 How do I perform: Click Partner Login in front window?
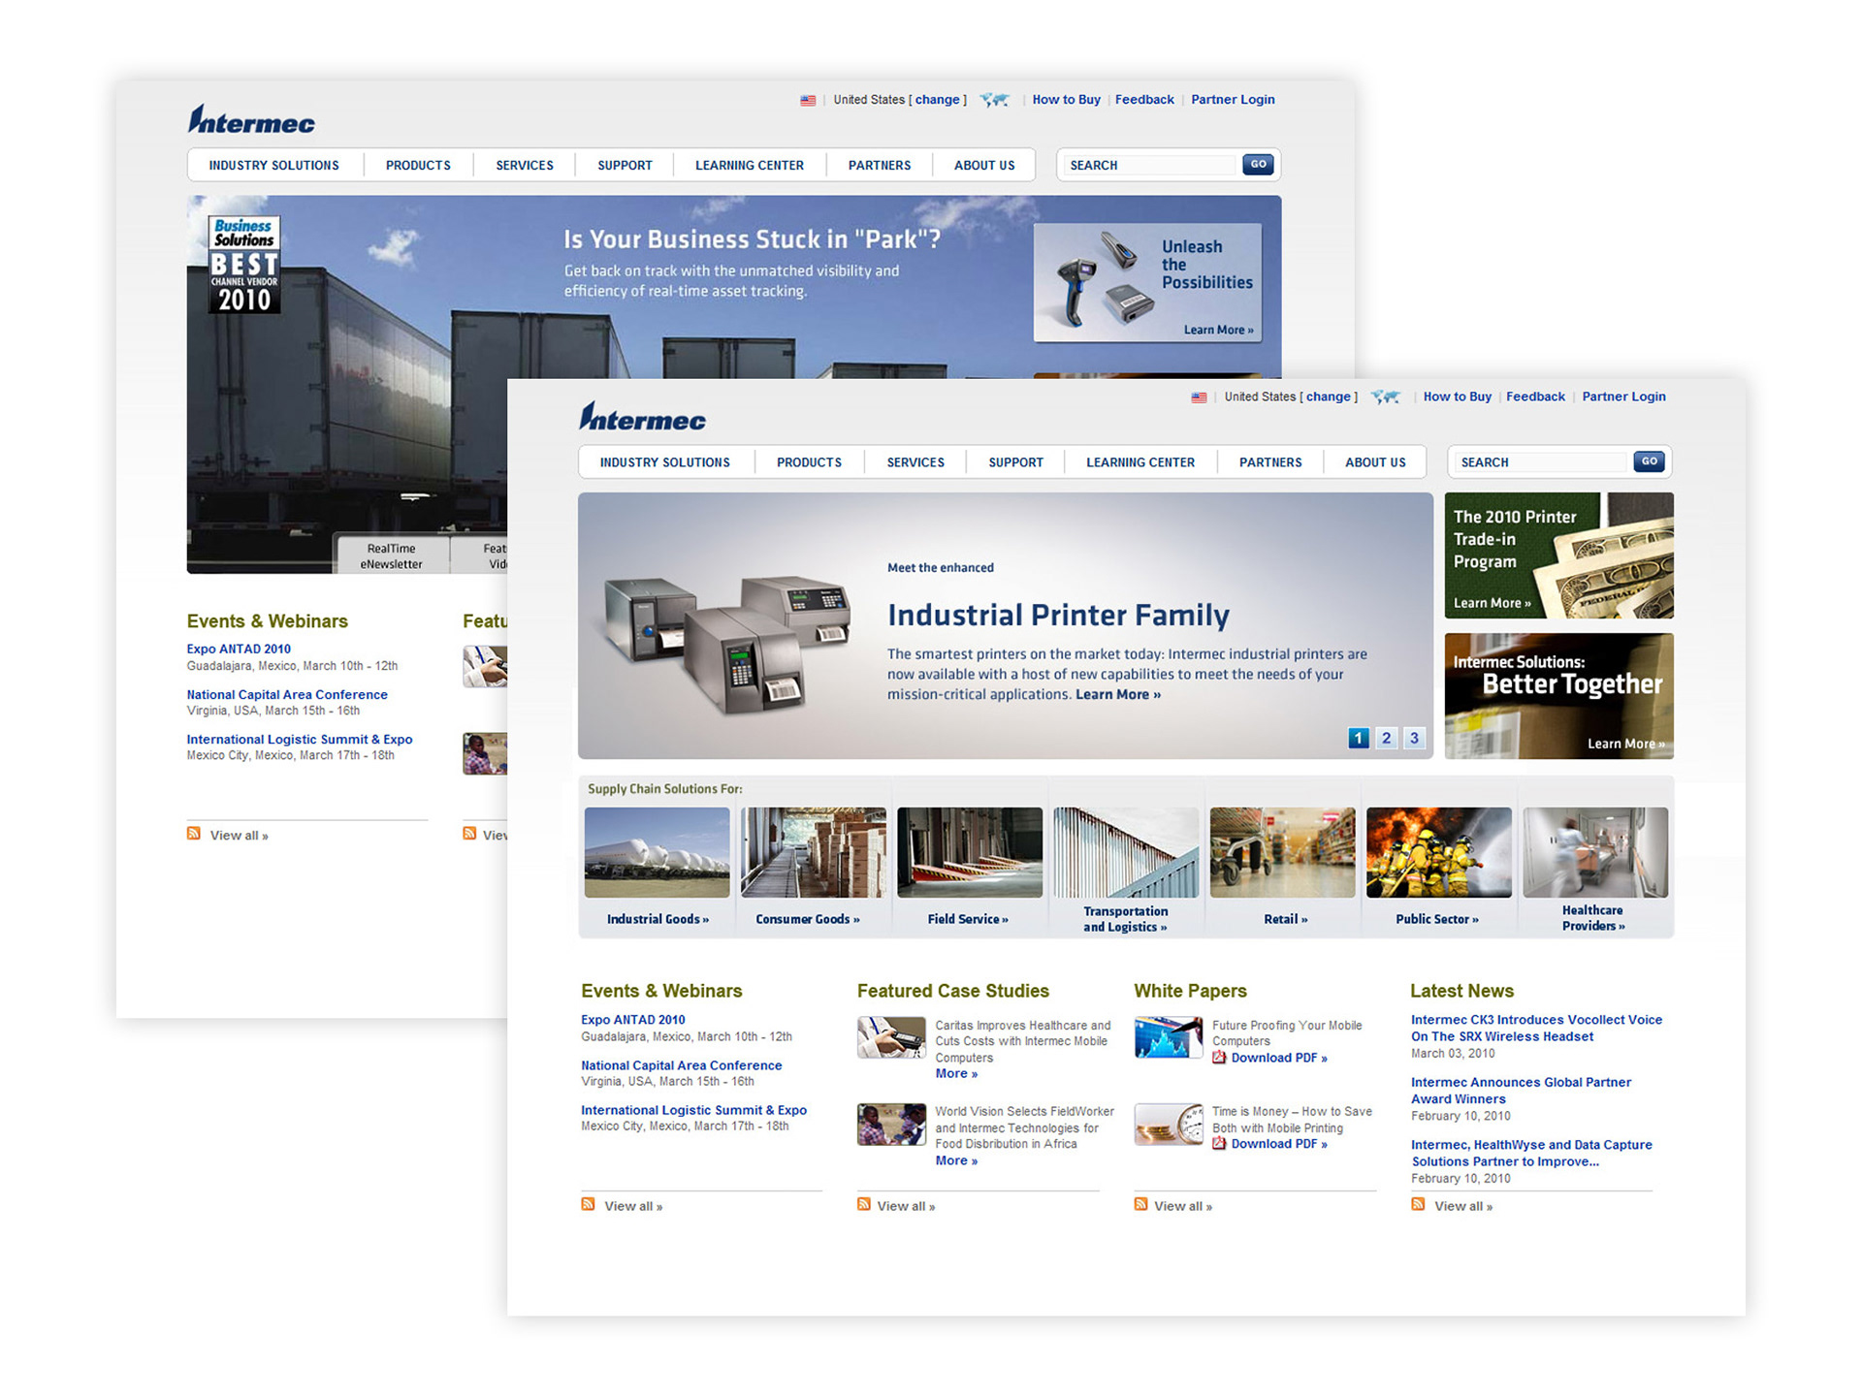[1623, 397]
